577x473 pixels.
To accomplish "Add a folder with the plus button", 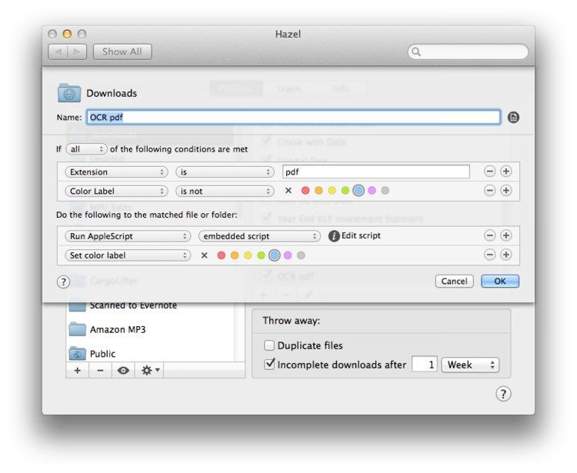I will (77, 370).
